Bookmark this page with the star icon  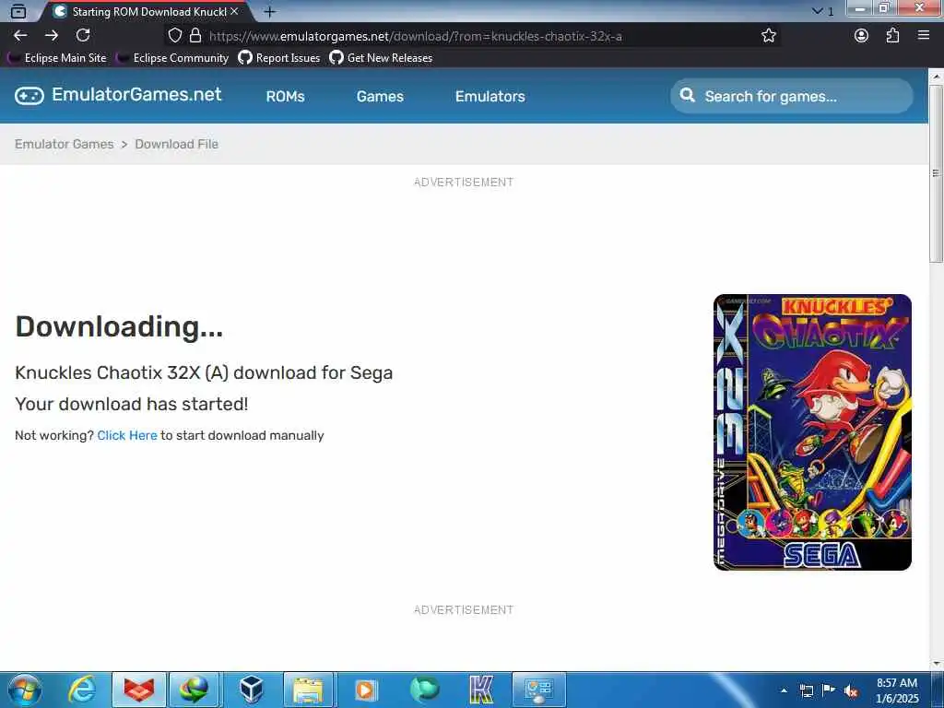[x=768, y=36]
